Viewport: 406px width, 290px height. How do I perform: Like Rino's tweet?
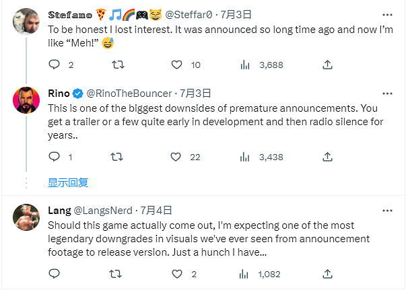[176, 157]
